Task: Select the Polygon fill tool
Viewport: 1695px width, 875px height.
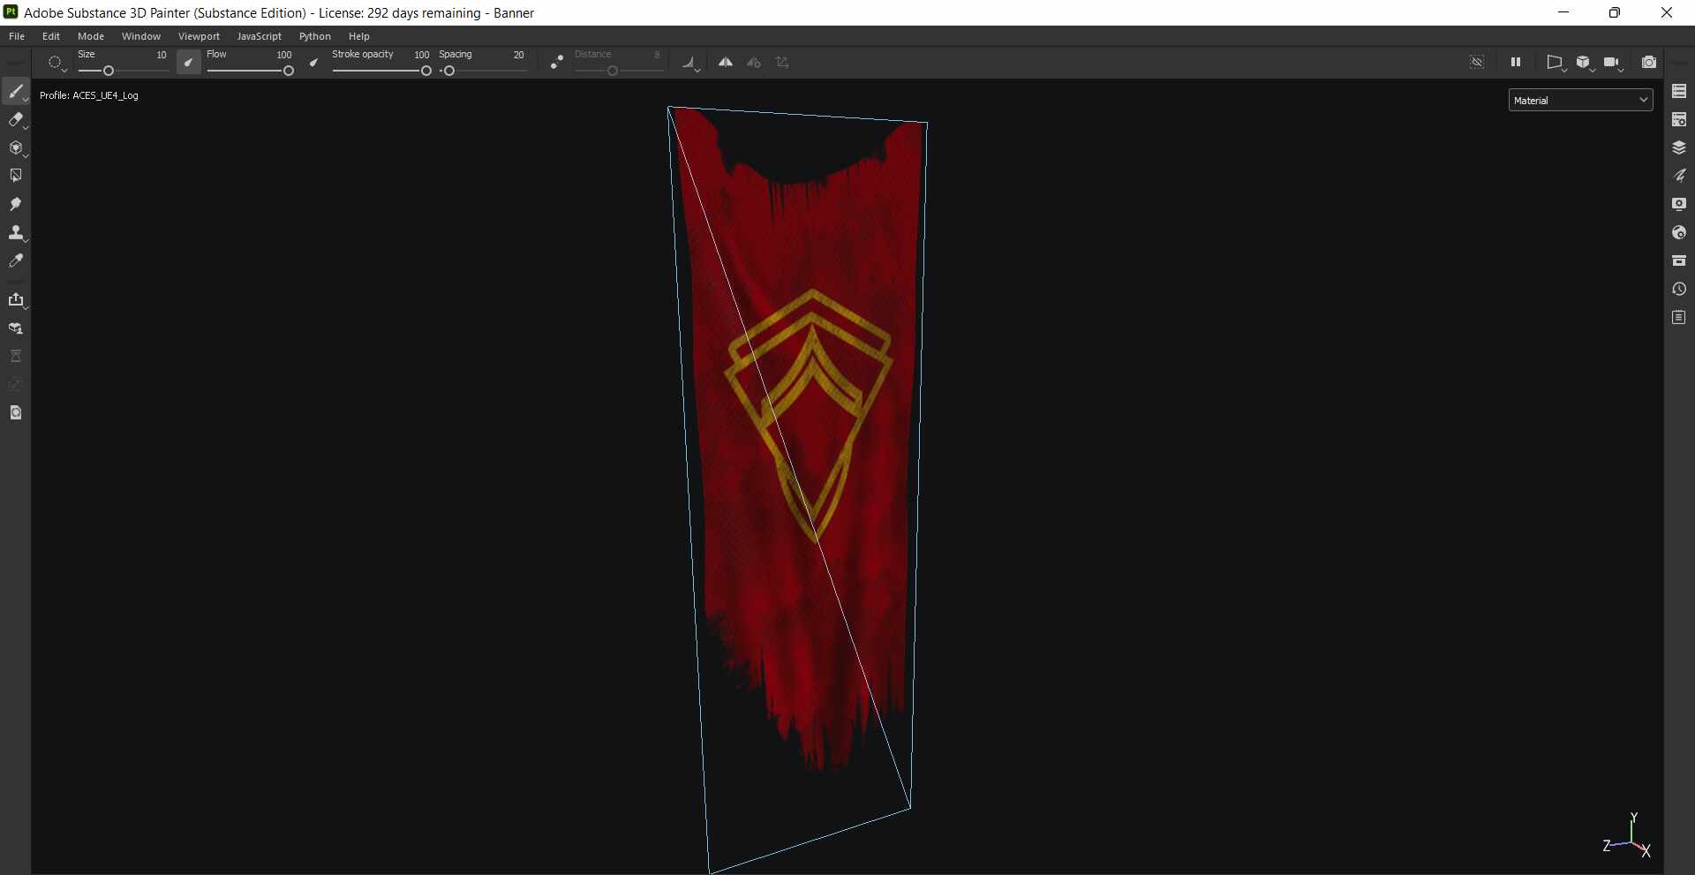Action: pyautogui.click(x=16, y=176)
